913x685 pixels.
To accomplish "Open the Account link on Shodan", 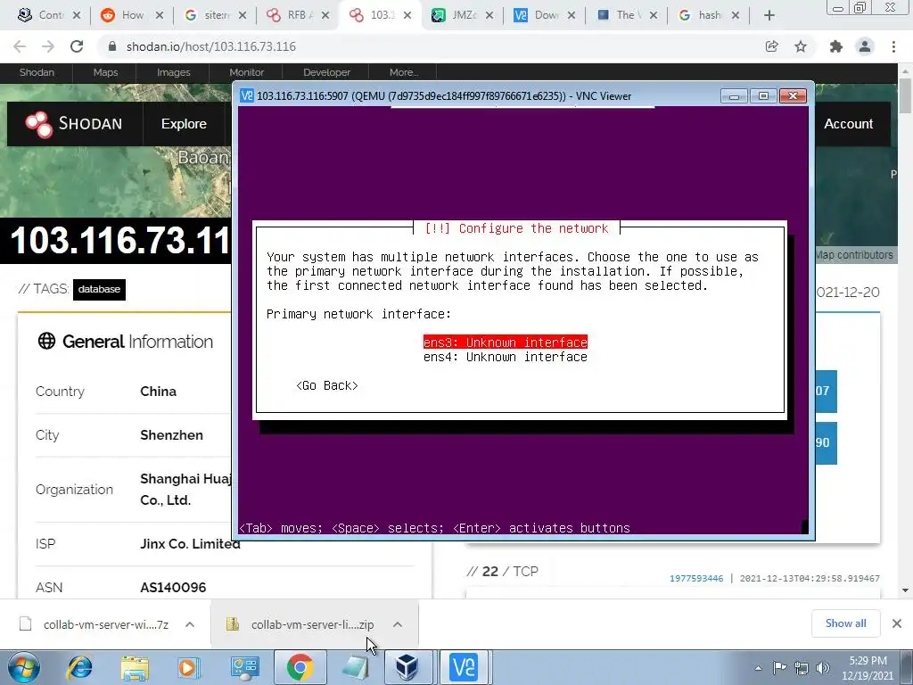I will click(849, 124).
